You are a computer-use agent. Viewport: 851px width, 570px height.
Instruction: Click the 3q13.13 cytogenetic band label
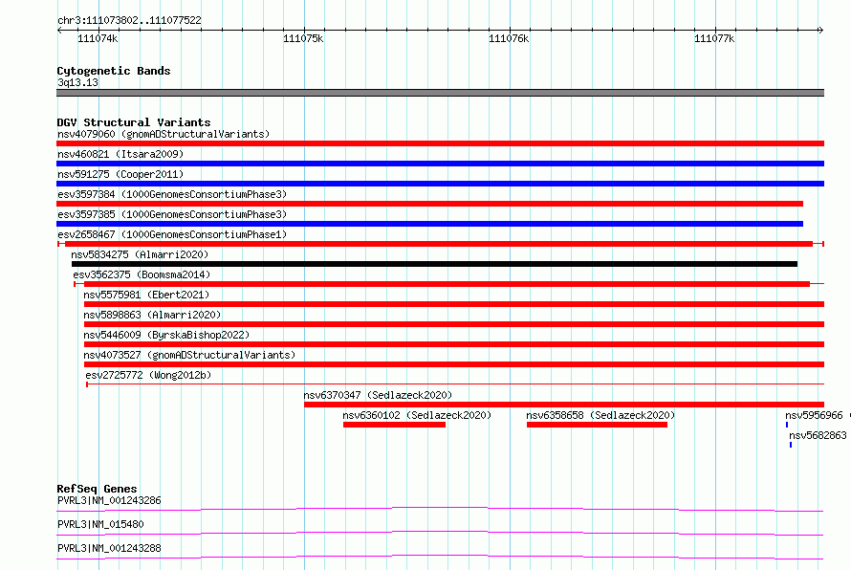coord(77,82)
